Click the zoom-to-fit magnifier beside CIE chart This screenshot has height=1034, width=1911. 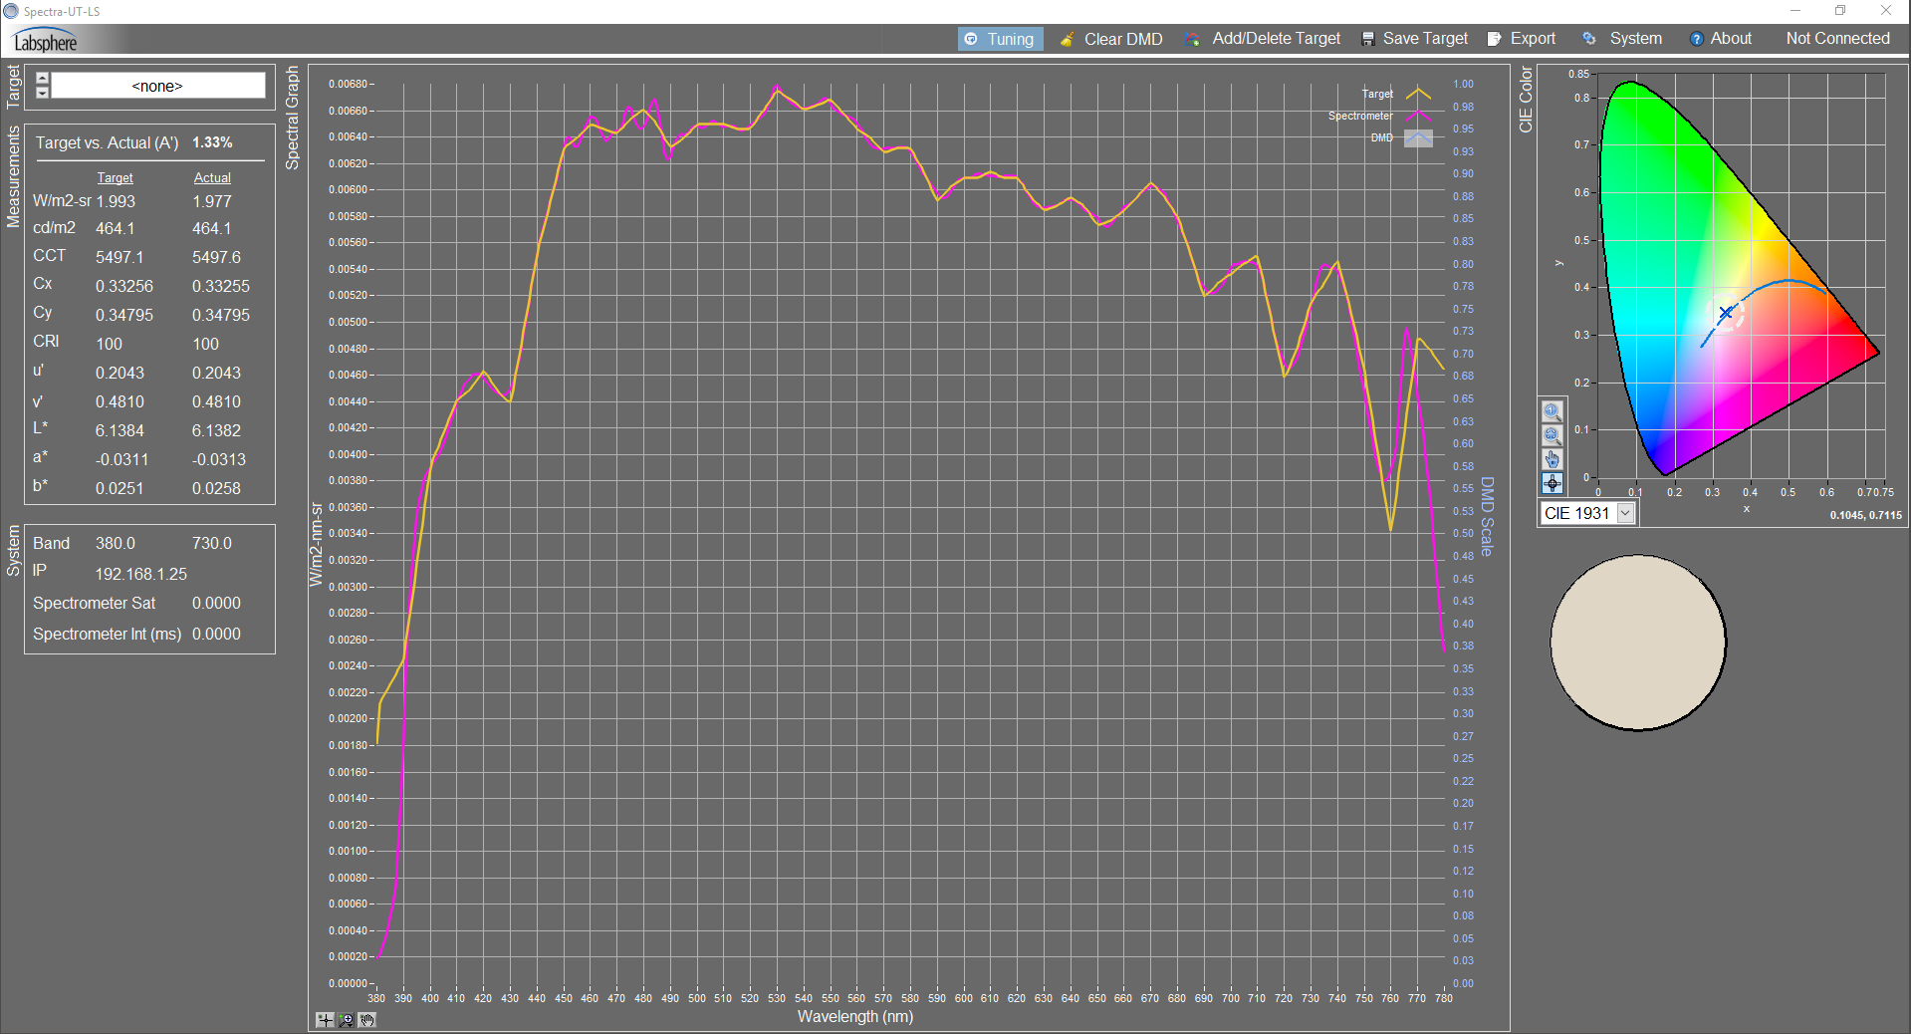pyautogui.click(x=1552, y=435)
